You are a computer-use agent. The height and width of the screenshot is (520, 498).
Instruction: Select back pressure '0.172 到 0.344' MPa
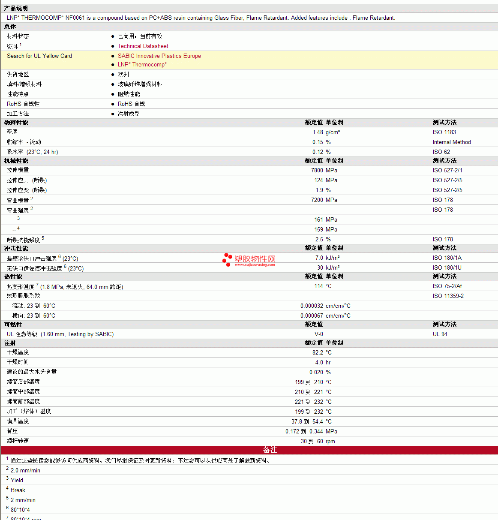click(304, 432)
